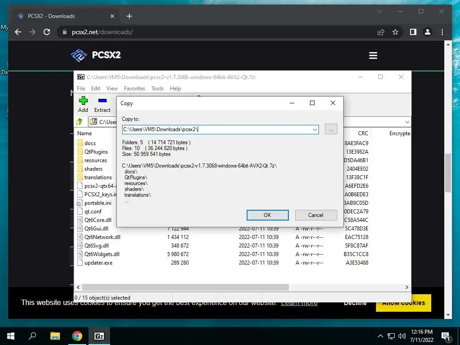This screenshot has width=460, height=345.
Task: Cancel the Copy dialog
Action: coord(316,215)
